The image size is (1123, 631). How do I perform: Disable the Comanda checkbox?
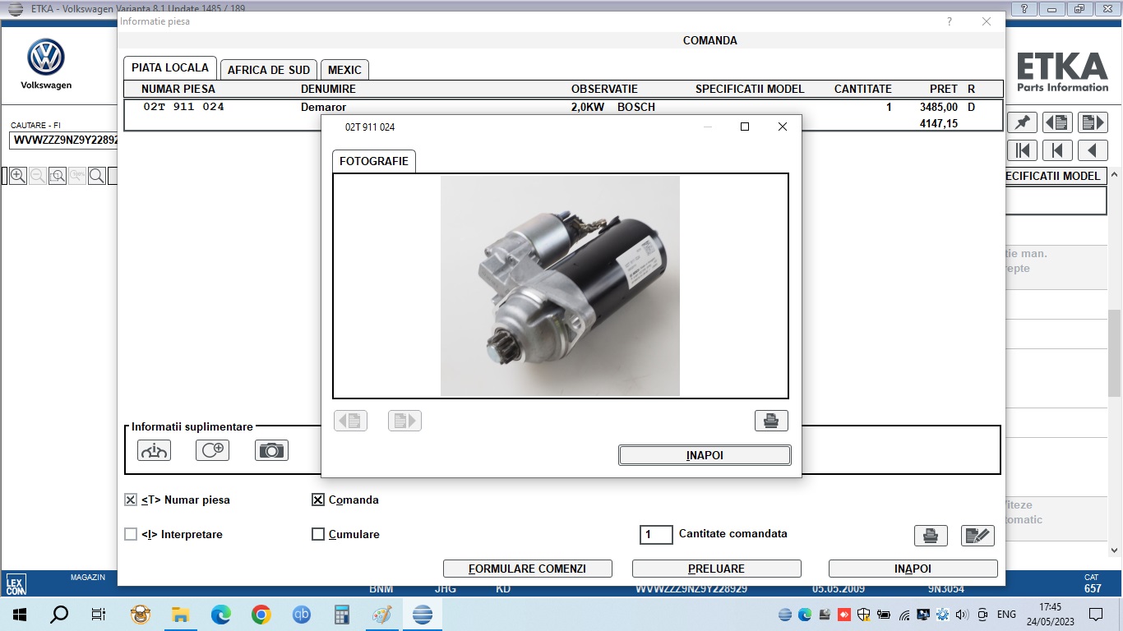point(318,500)
